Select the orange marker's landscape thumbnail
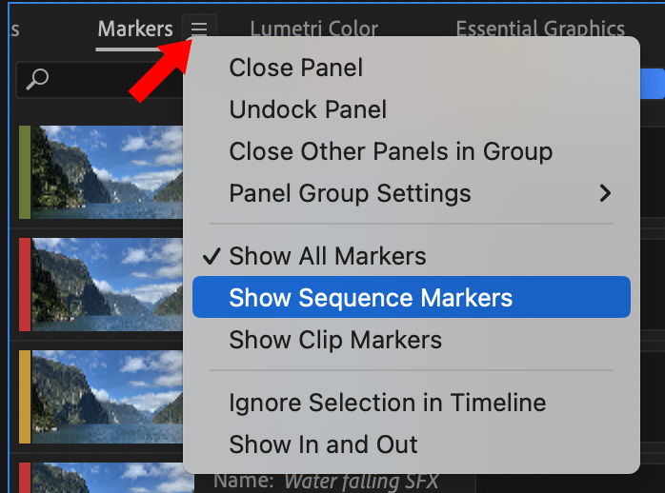665x493 pixels. pos(107,397)
